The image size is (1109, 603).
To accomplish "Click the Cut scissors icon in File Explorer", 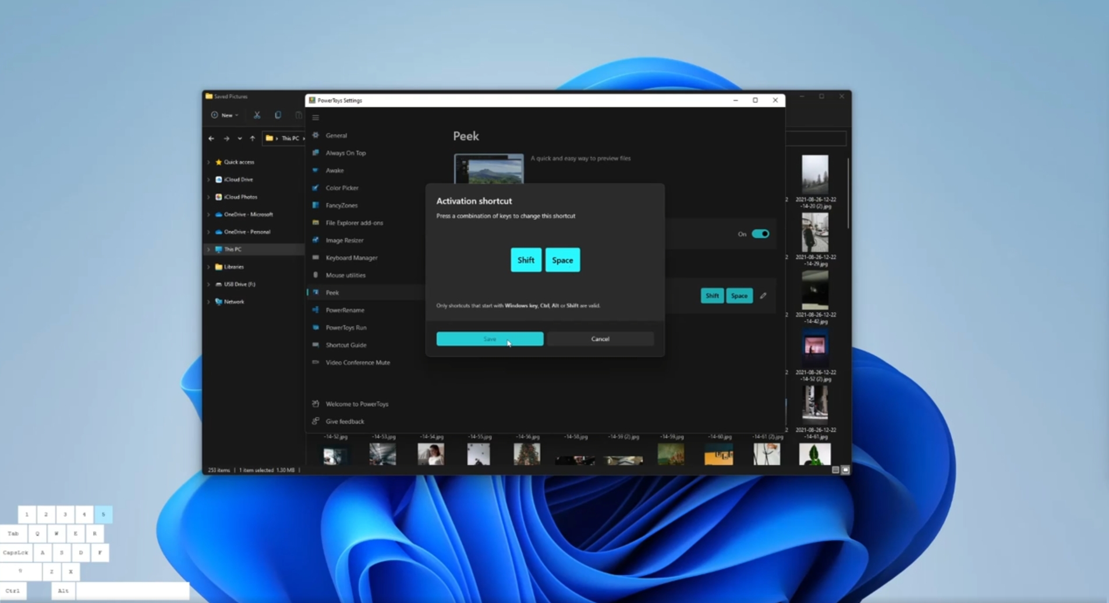I will click(257, 115).
